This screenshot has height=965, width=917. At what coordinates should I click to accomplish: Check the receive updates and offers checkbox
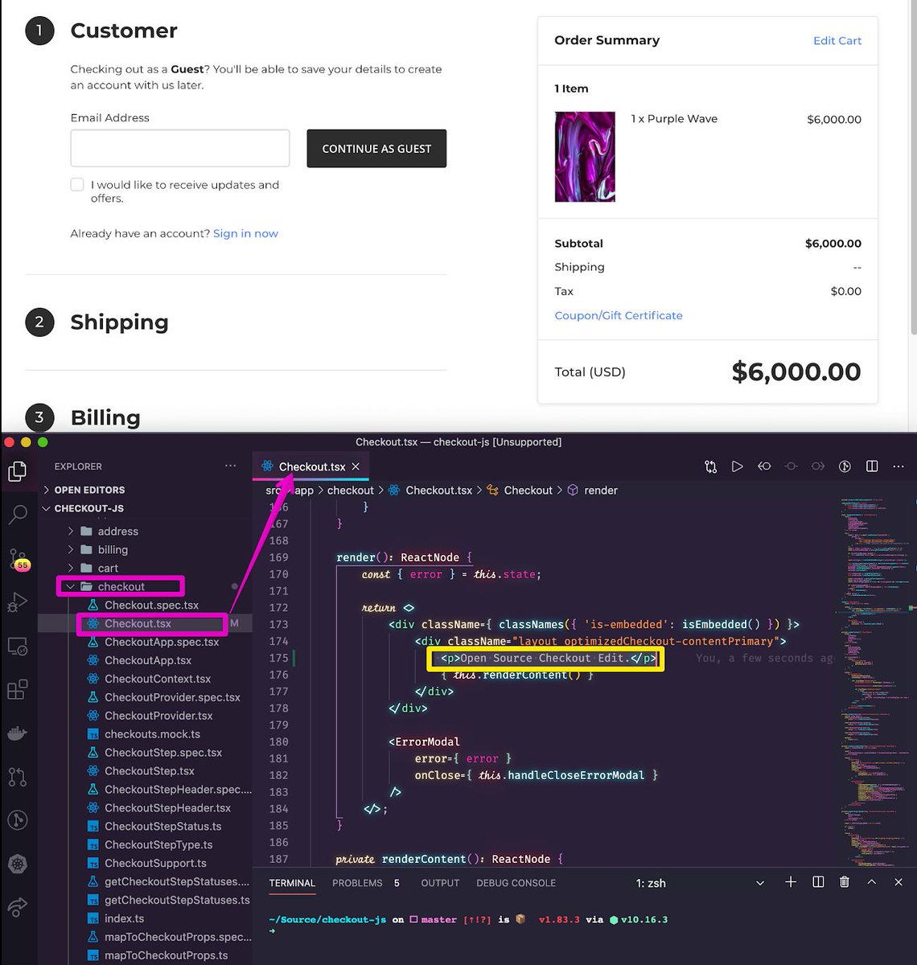coord(77,184)
